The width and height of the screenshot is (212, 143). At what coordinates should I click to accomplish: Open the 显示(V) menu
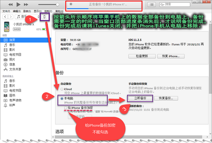click(37, 11)
